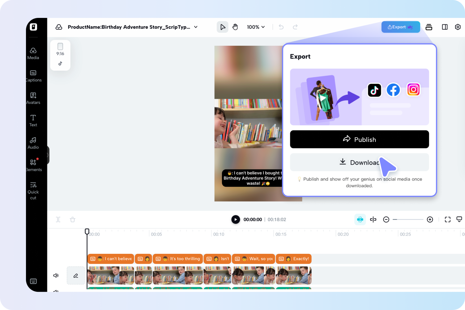
Task: Toggle the AI assistant icon near the timeline zoom
Action: (360, 219)
